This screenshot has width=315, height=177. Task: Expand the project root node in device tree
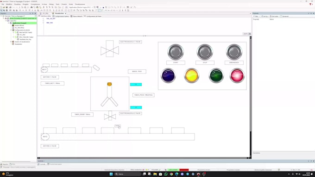(1, 16)
